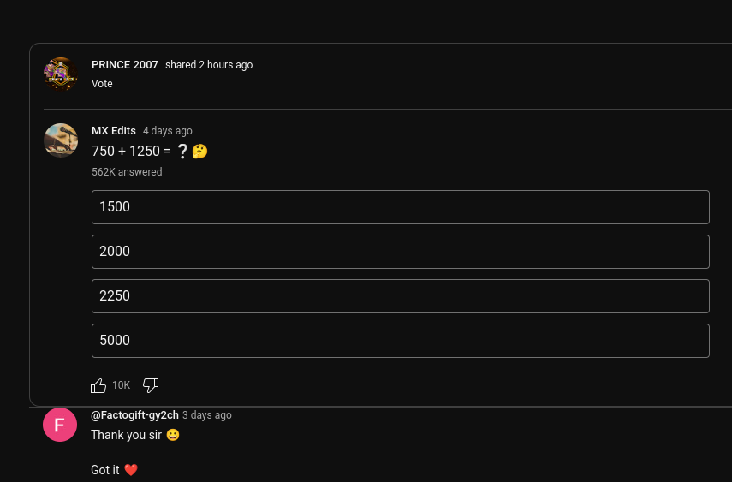Viewport: 732px width, 482px height.
Task: Vote for the 2250 option
Action: [x=400, y=296]
